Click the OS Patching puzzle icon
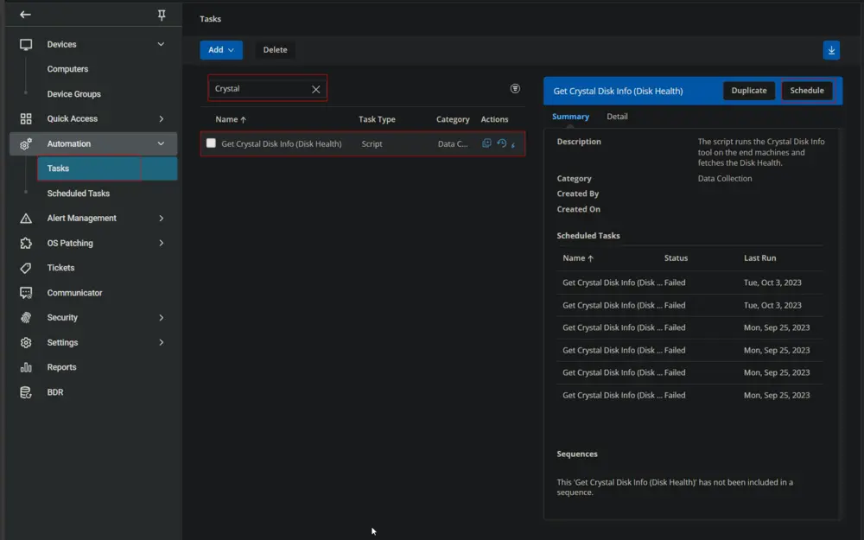The width and height of the screenshot is (864, 540). click(26, 244)
